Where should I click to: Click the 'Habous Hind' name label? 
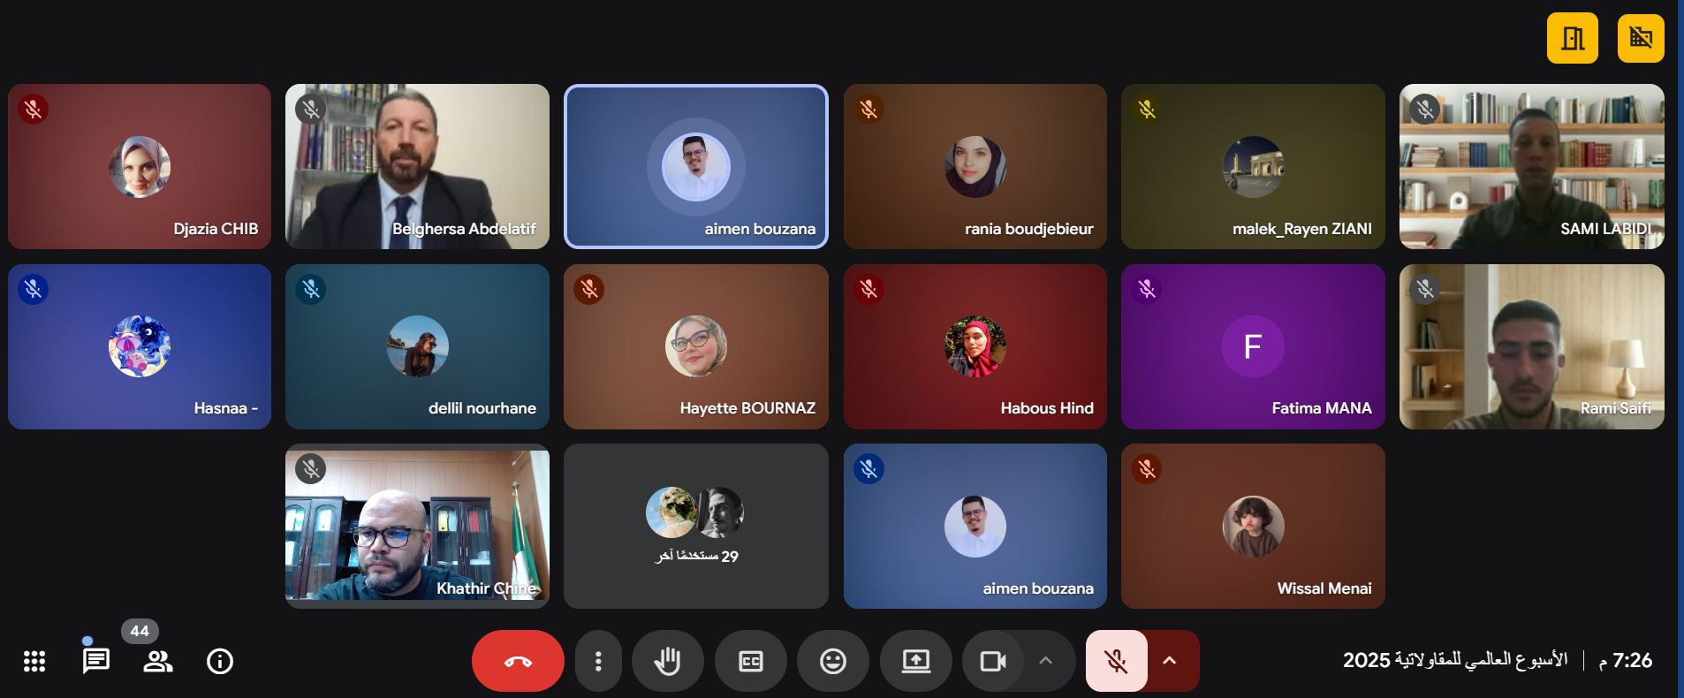pyautogui.click(x=1047, y=408)
